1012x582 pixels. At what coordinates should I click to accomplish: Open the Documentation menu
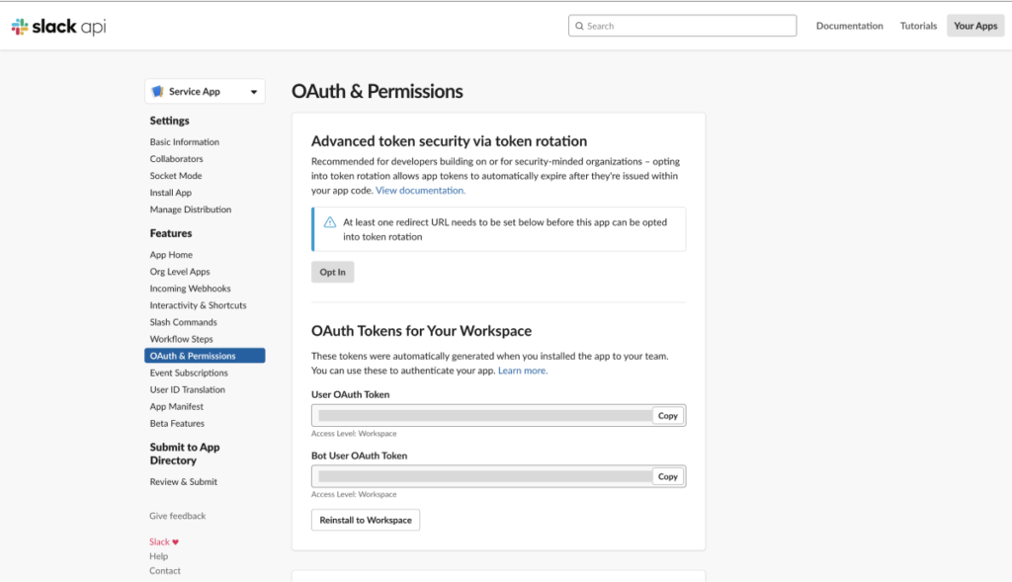pyautogui.click(x=849, y=26)
